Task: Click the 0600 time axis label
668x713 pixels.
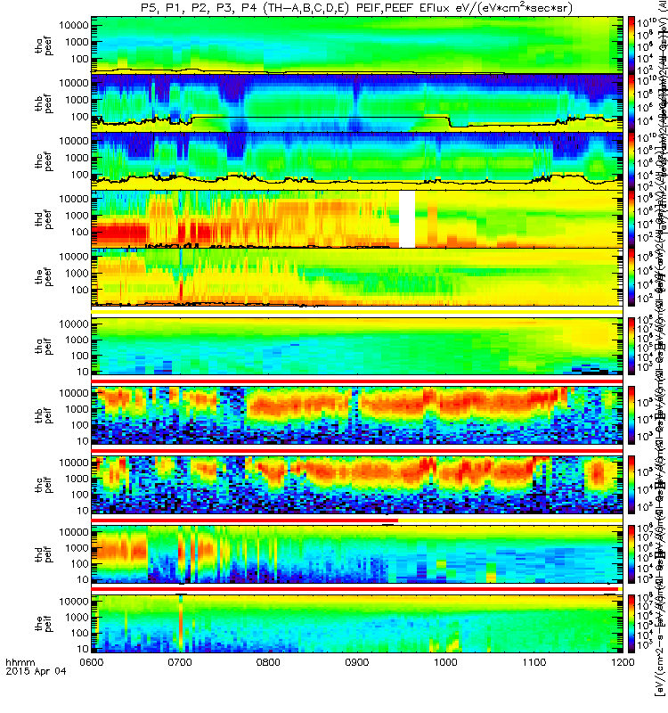Action: tap(92, 662)
